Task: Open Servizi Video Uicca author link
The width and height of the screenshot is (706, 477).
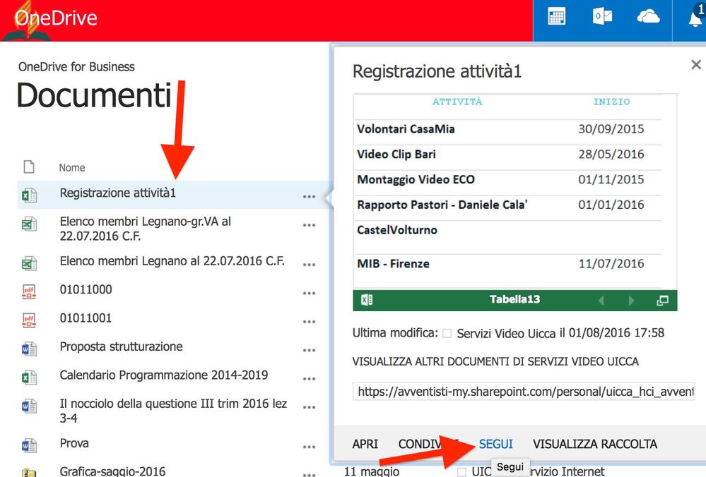Action: pos(506,333)
